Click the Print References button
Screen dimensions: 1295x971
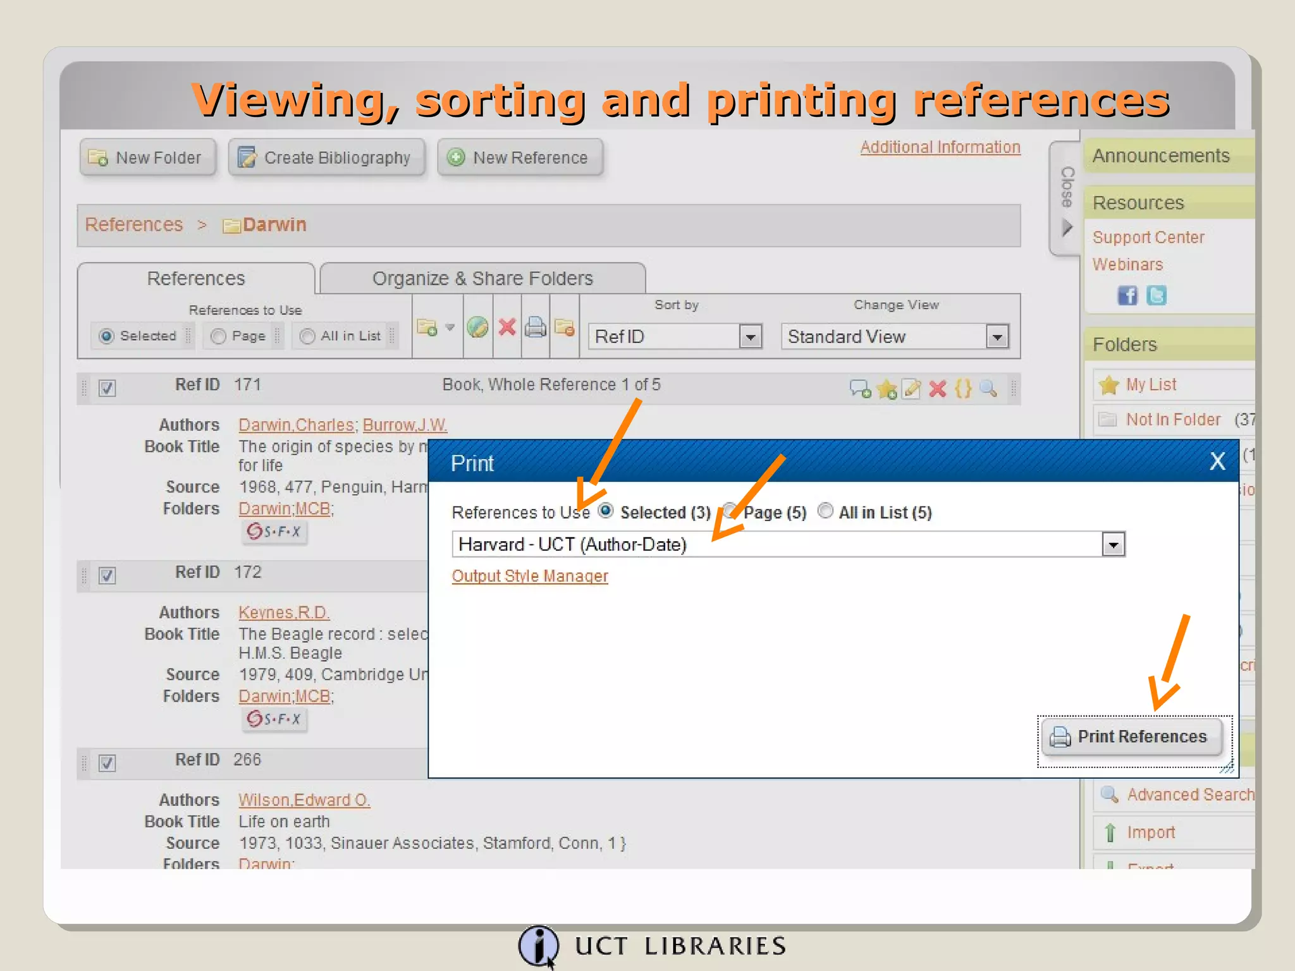[x=1131, y=737]
